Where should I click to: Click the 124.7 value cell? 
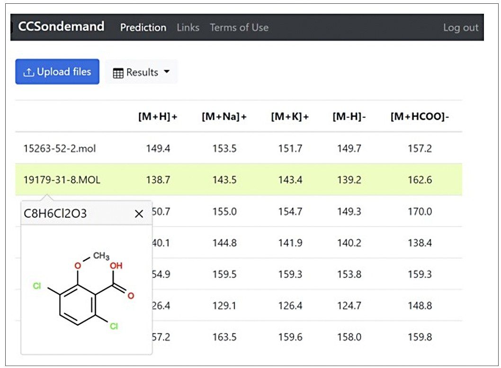349,305
